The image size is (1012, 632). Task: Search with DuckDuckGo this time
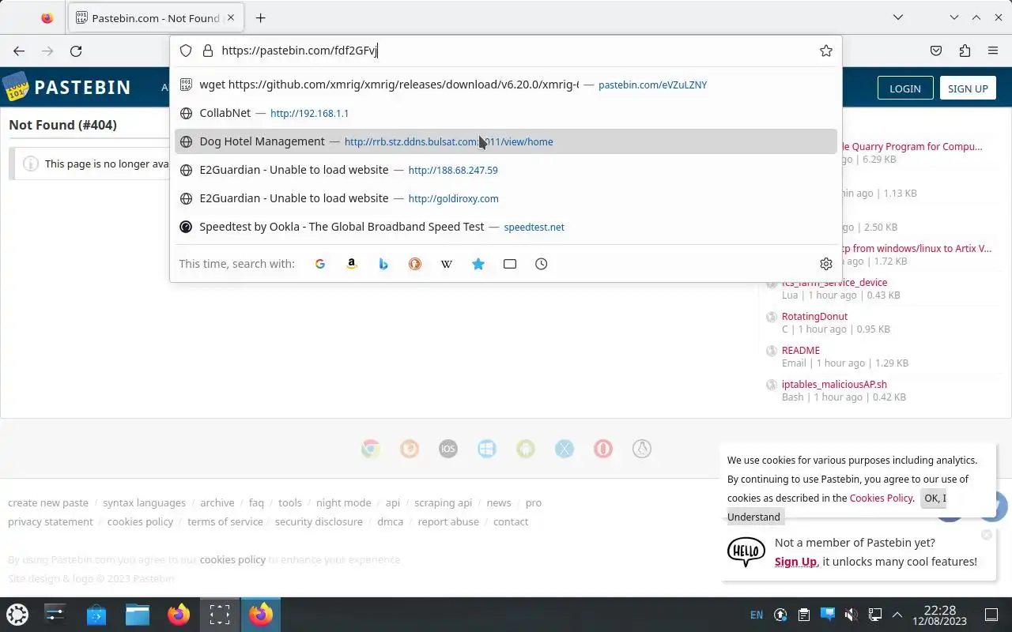[x=415, y=264]
